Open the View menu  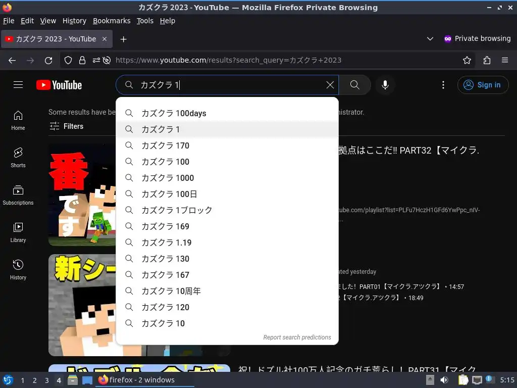click(x=48, y=21)
